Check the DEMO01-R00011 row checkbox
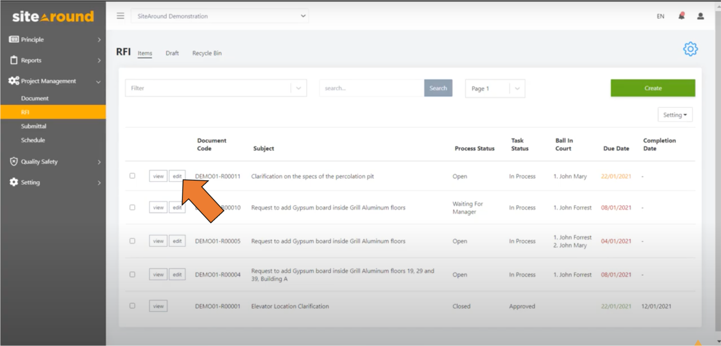Image resolution: width=721 pixels, height=346 pixels. coord(132,176)
